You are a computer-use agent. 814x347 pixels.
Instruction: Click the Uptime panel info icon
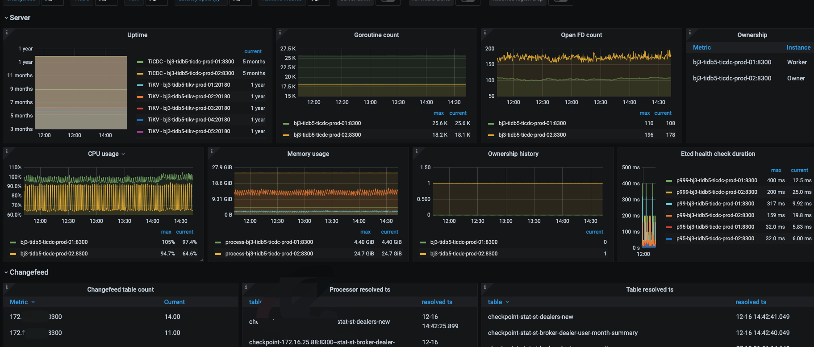click(x=7, y=32)
